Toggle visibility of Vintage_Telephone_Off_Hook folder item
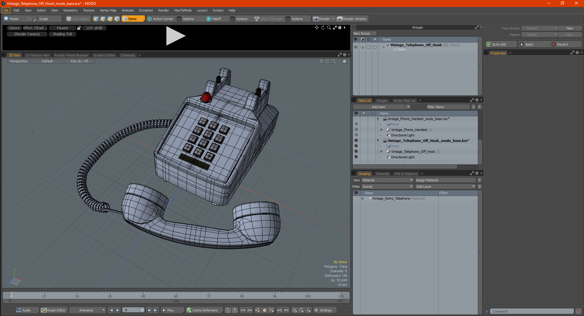This screenshot has width=584, height=316. coord(356,152)
